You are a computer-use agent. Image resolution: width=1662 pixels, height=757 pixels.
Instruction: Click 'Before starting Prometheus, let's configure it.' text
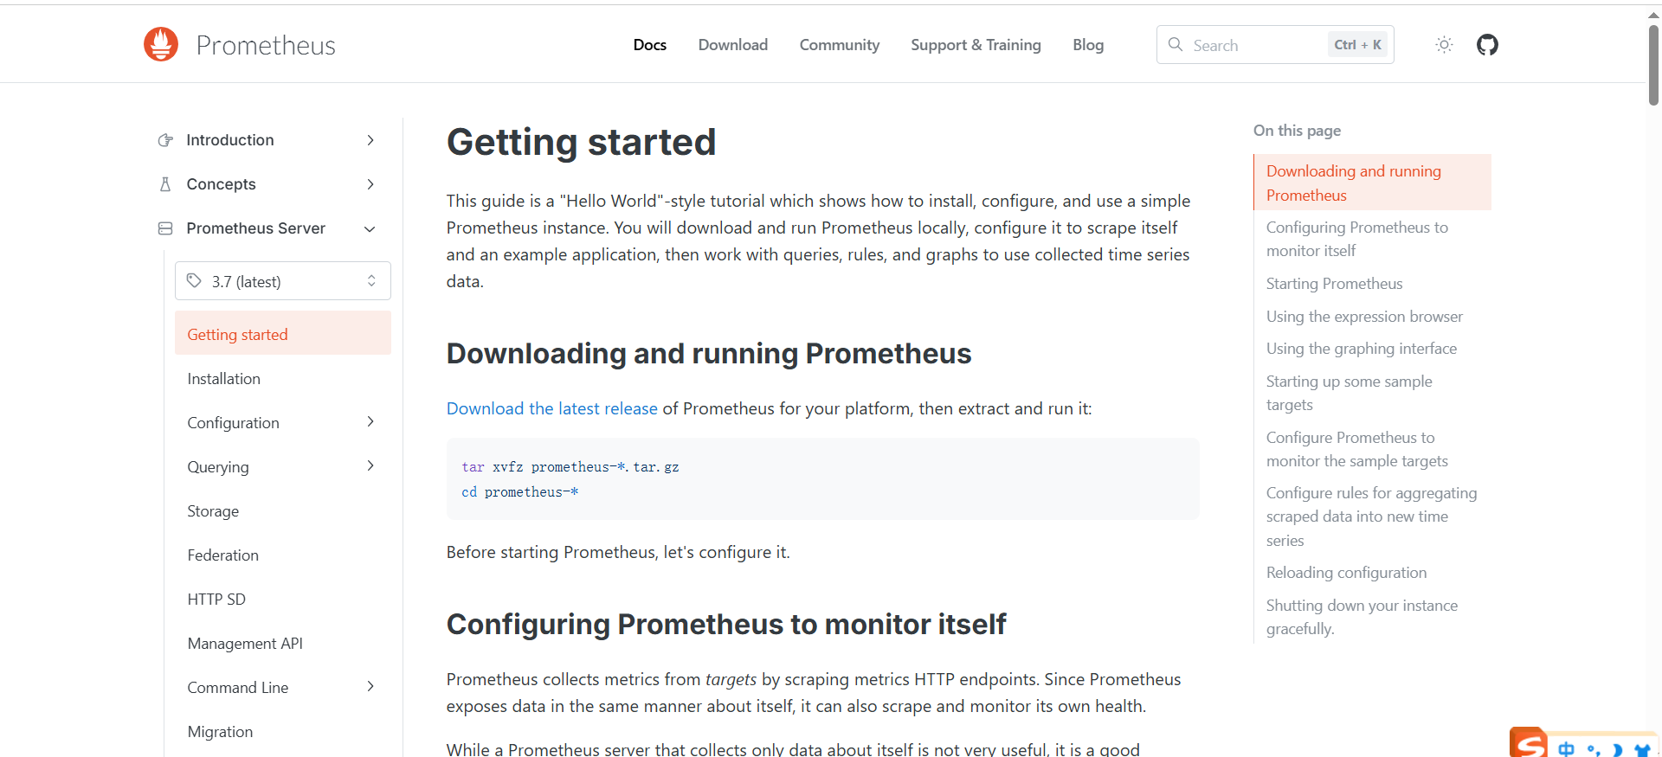[x=618, y=552]
